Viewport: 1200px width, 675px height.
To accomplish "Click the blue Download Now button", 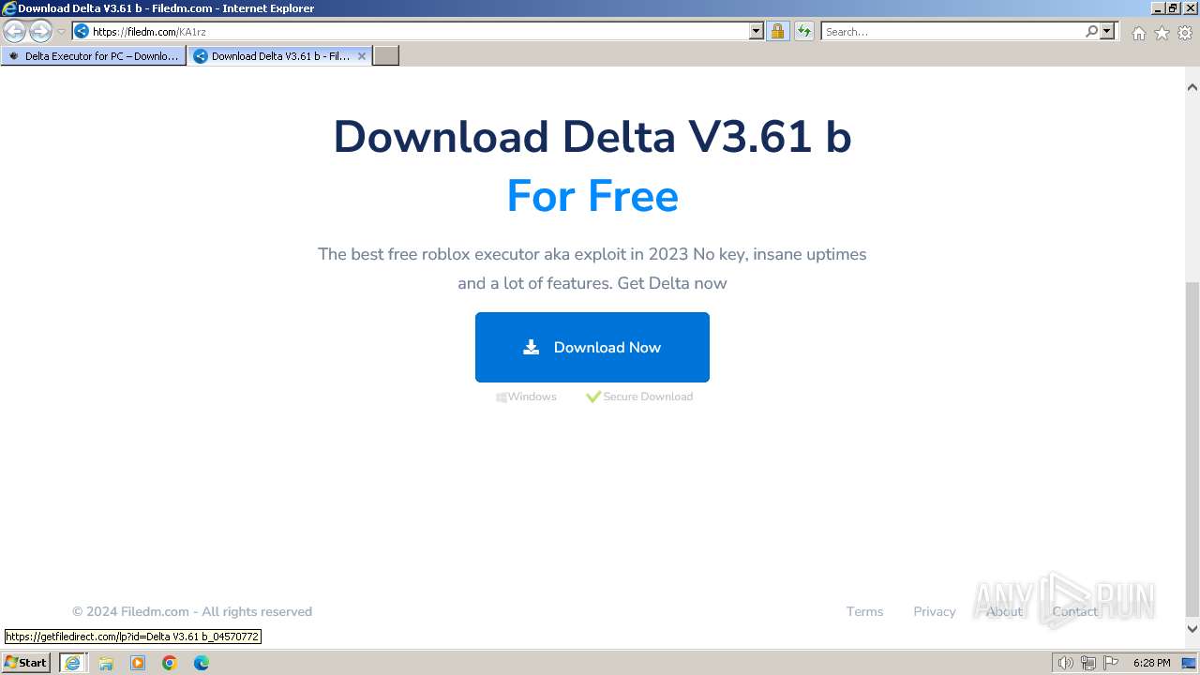I will (x=592, y=347).
